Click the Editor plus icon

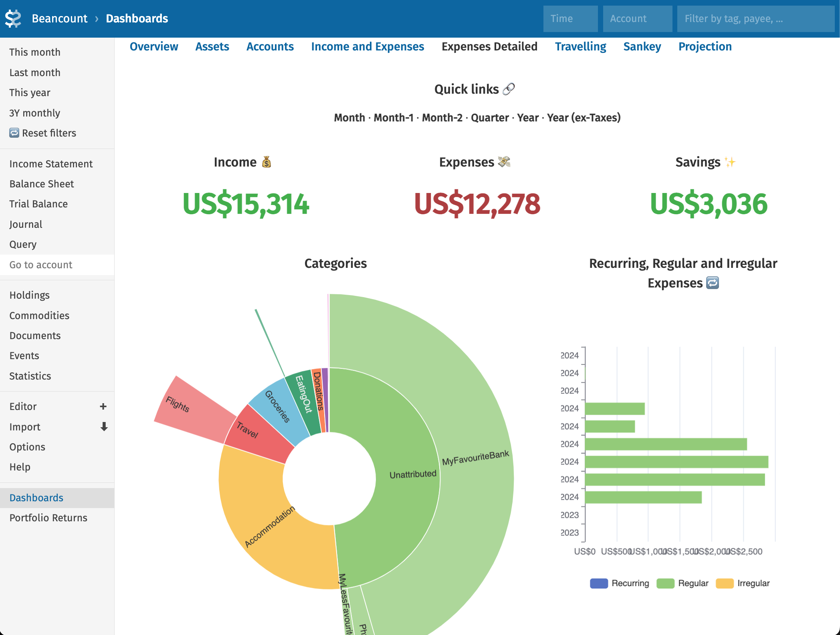tap(103, 406)
